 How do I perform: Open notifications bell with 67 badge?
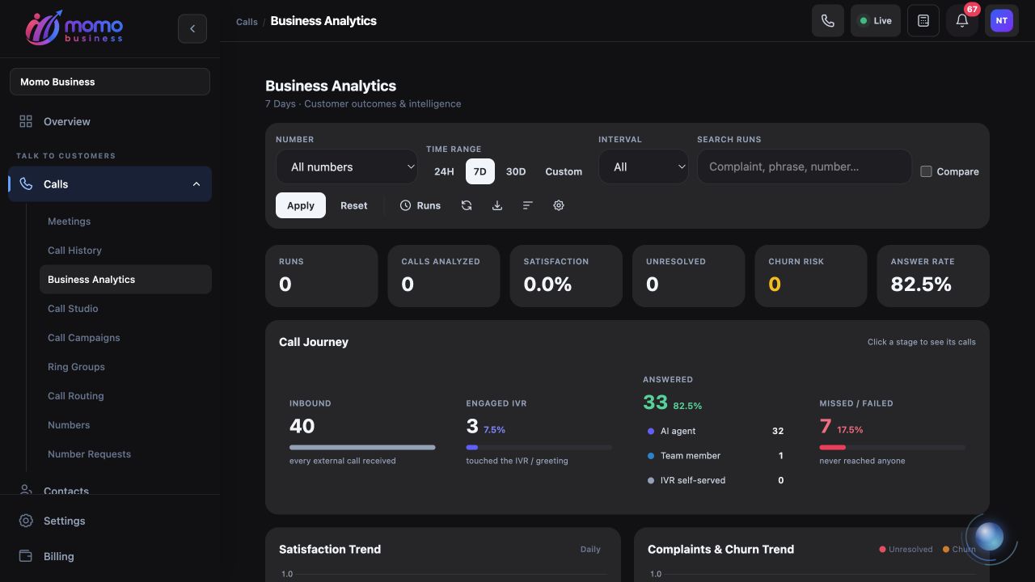click(962, 21)
